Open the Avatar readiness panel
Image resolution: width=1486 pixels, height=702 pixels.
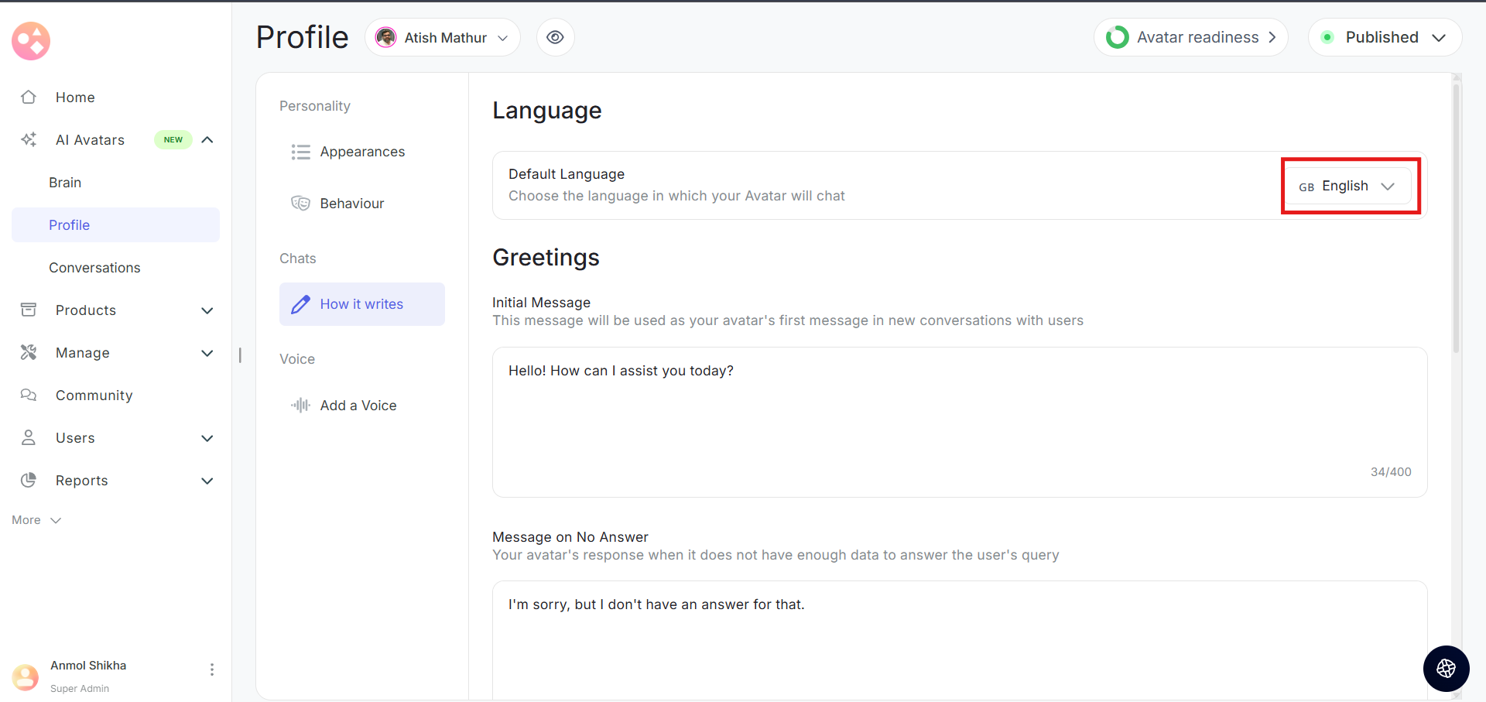click(x=1190, y=37)
